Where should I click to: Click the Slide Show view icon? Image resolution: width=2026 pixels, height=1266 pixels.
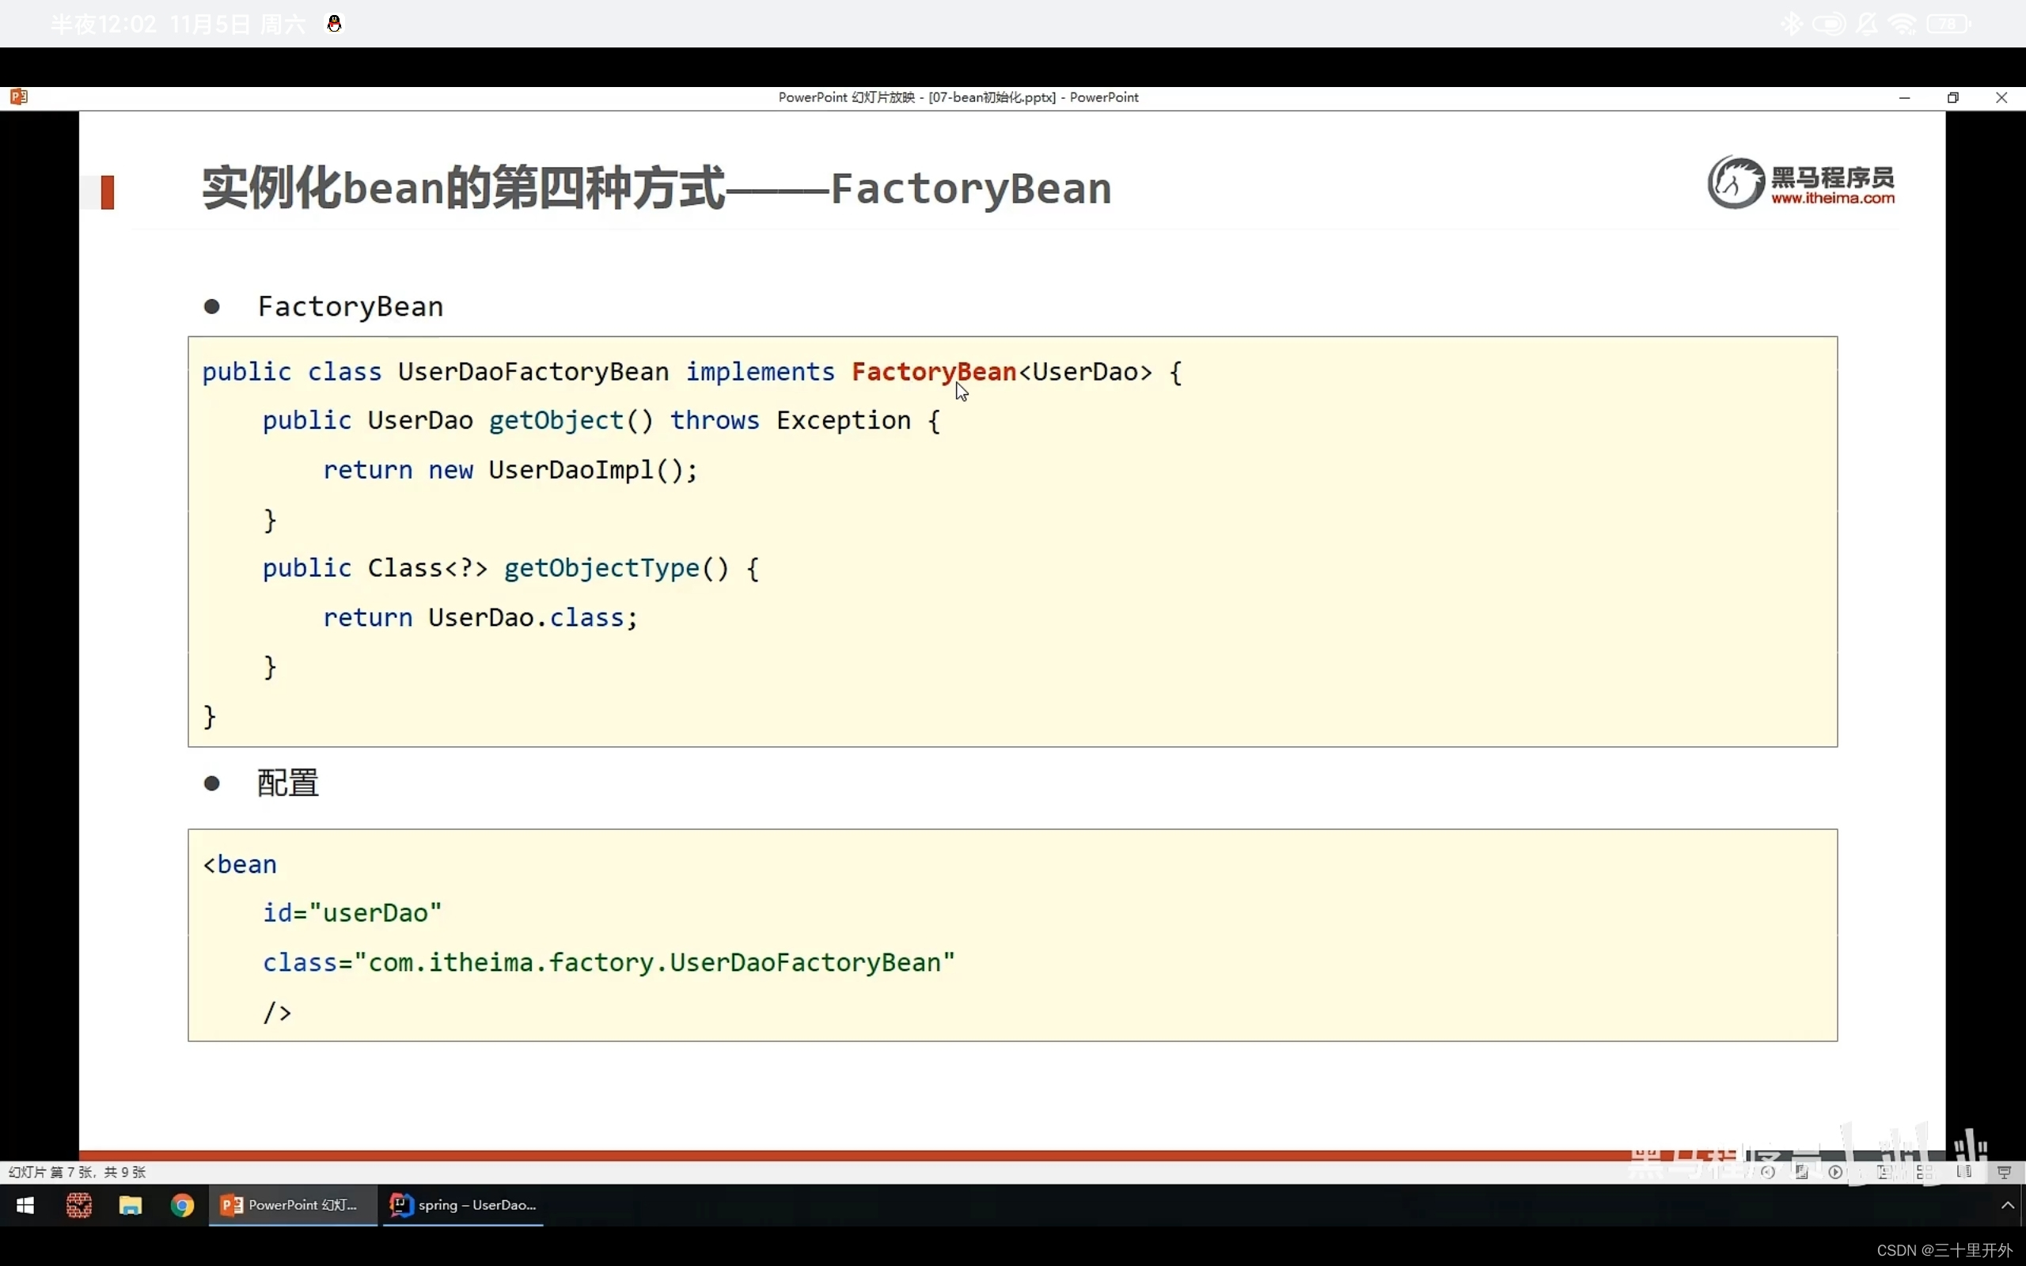(x=2004, y=1172)
